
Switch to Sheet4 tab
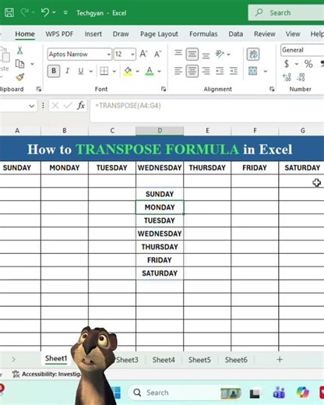tap(164, 360)
